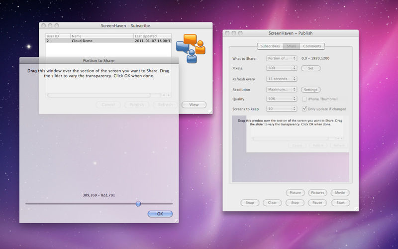398x249 pixels.
Task: Click the Pause button in Publish window
Action: (317, 203)
